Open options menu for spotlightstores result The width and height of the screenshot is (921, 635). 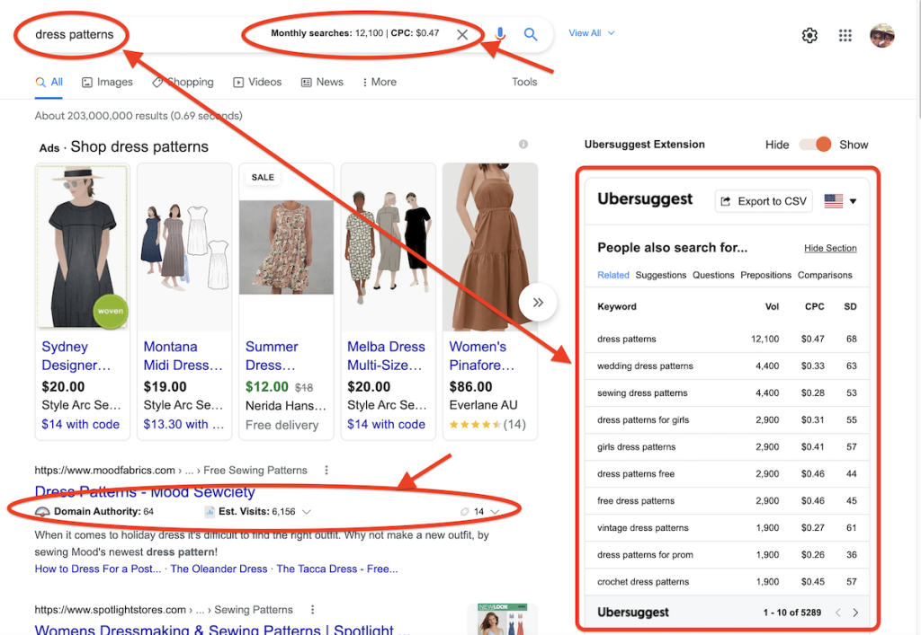[312, 610]
